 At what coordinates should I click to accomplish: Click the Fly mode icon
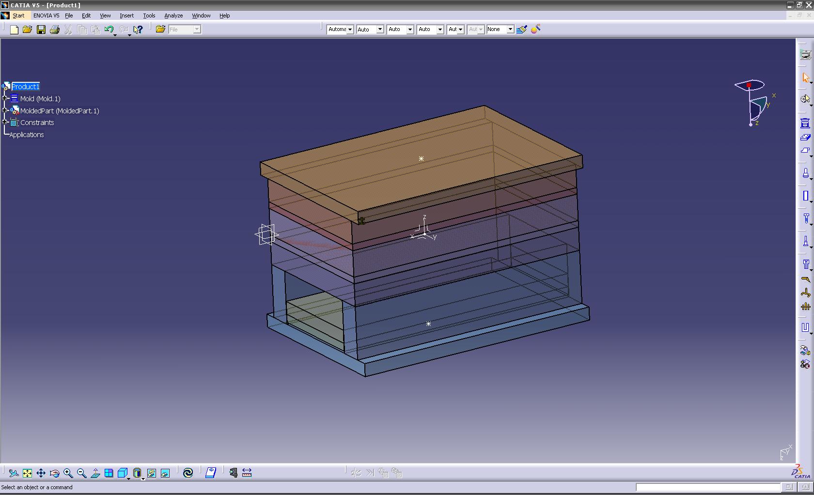pyautogui.click(x=14, y=473)
